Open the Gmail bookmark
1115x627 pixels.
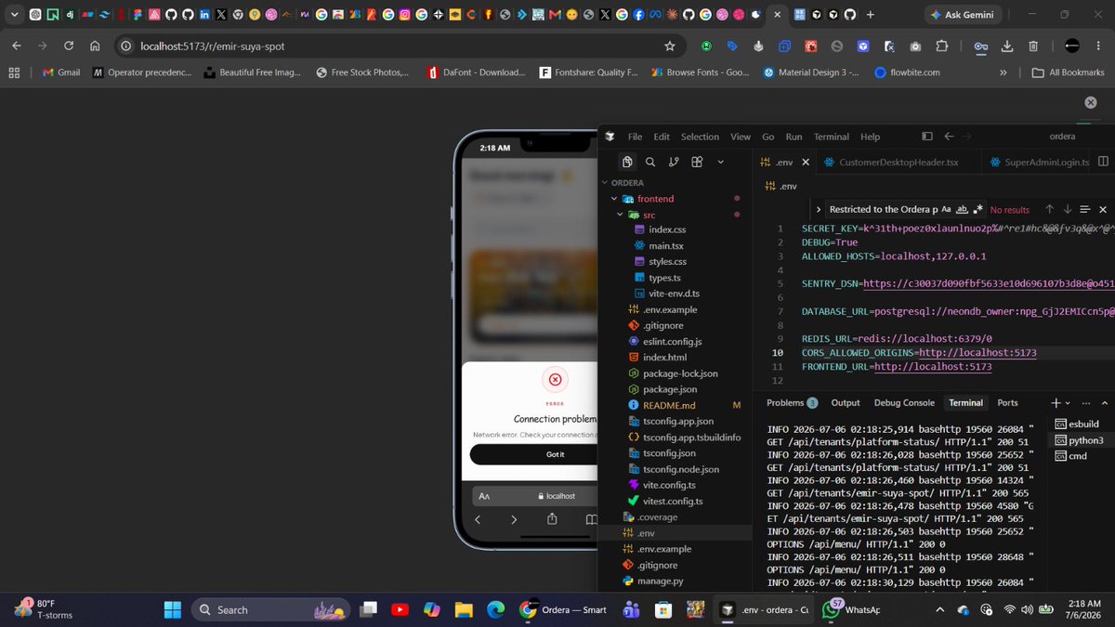[x=61, y=72]
